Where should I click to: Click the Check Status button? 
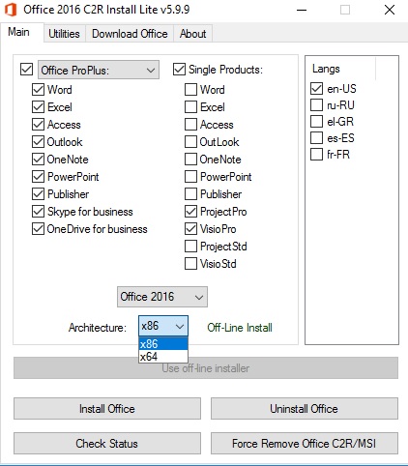[x=107, y=444]
